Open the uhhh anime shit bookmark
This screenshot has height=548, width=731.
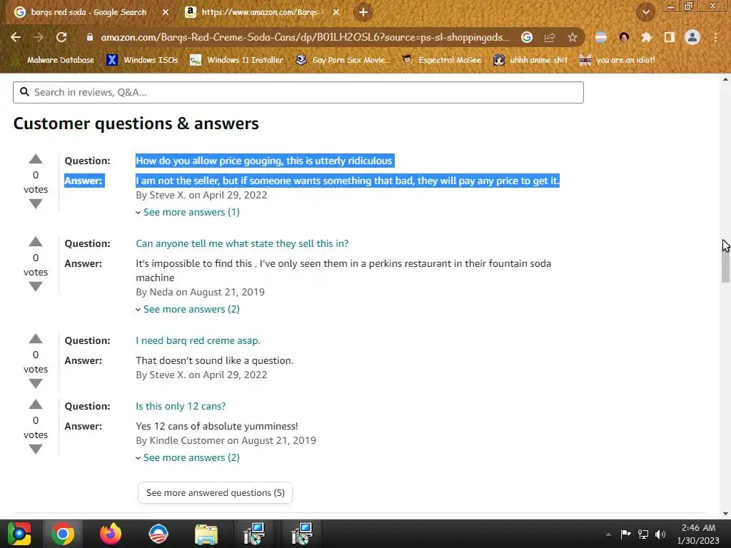530,60
